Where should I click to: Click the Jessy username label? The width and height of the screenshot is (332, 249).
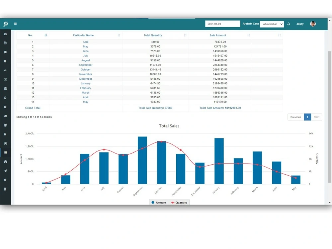point(300,24)
